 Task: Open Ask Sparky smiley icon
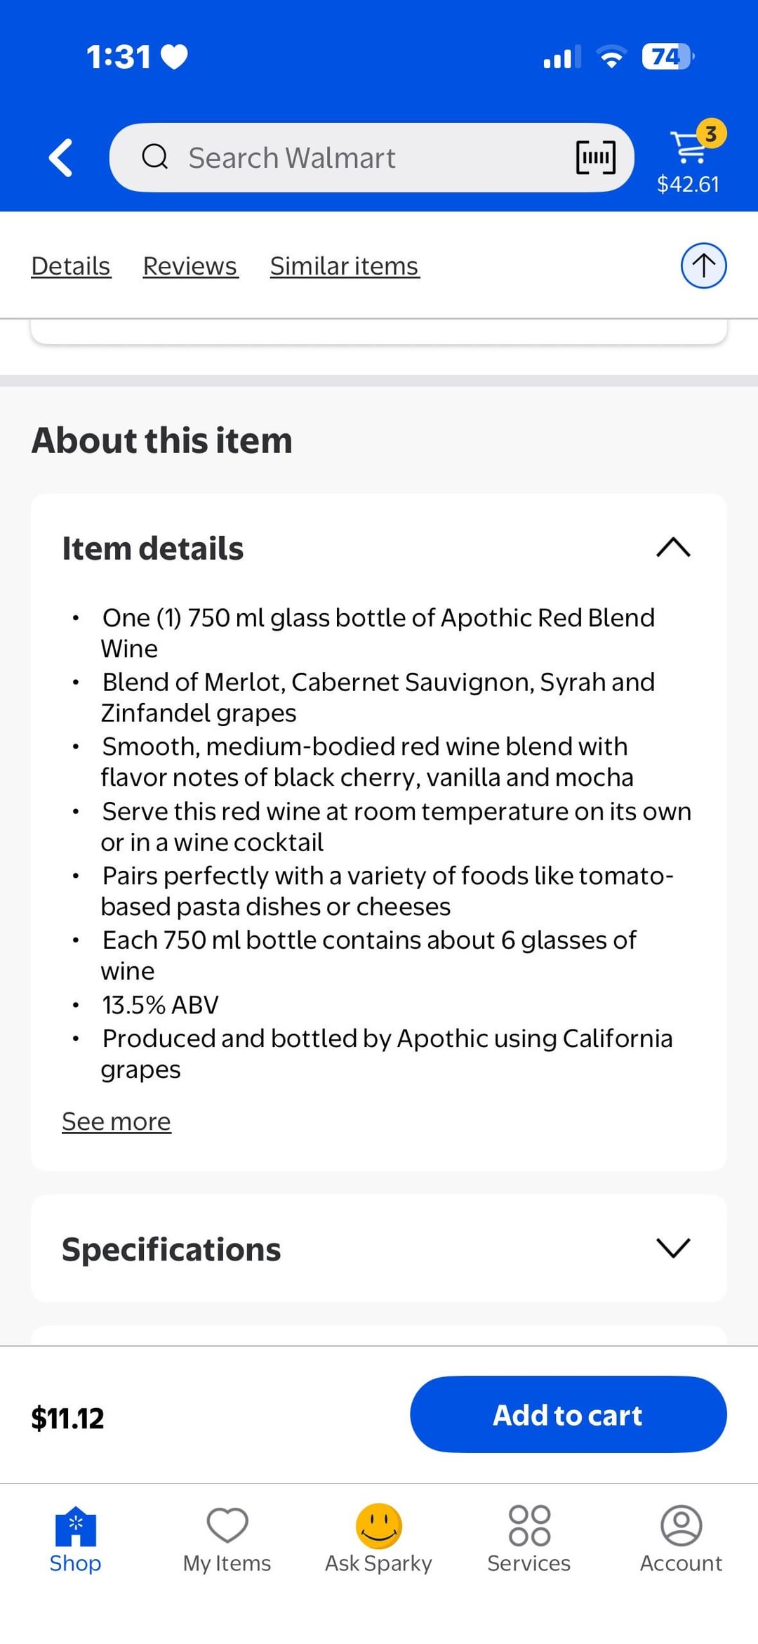378,1526
